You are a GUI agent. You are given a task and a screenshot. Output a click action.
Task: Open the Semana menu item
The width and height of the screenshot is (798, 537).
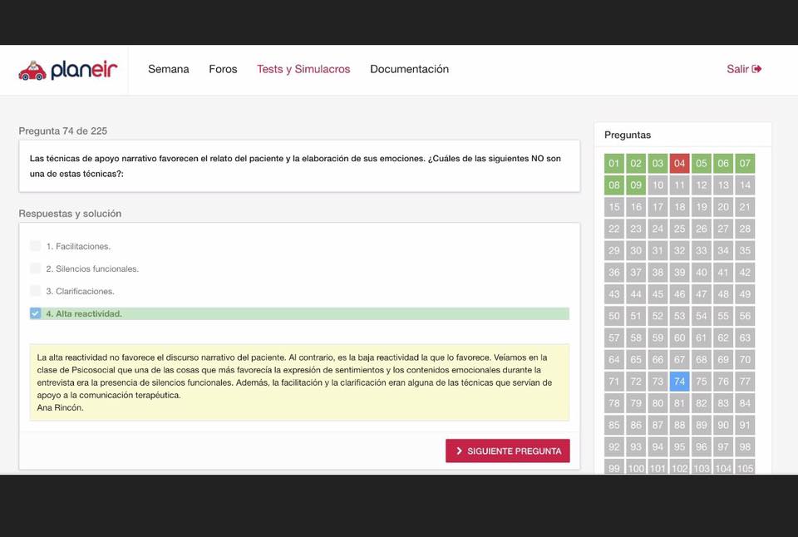(169, 69)
